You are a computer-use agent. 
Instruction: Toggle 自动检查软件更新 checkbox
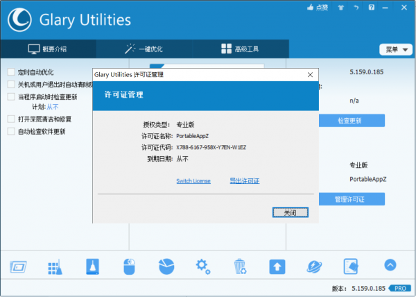pyautogui.click(x=11, y=131)
